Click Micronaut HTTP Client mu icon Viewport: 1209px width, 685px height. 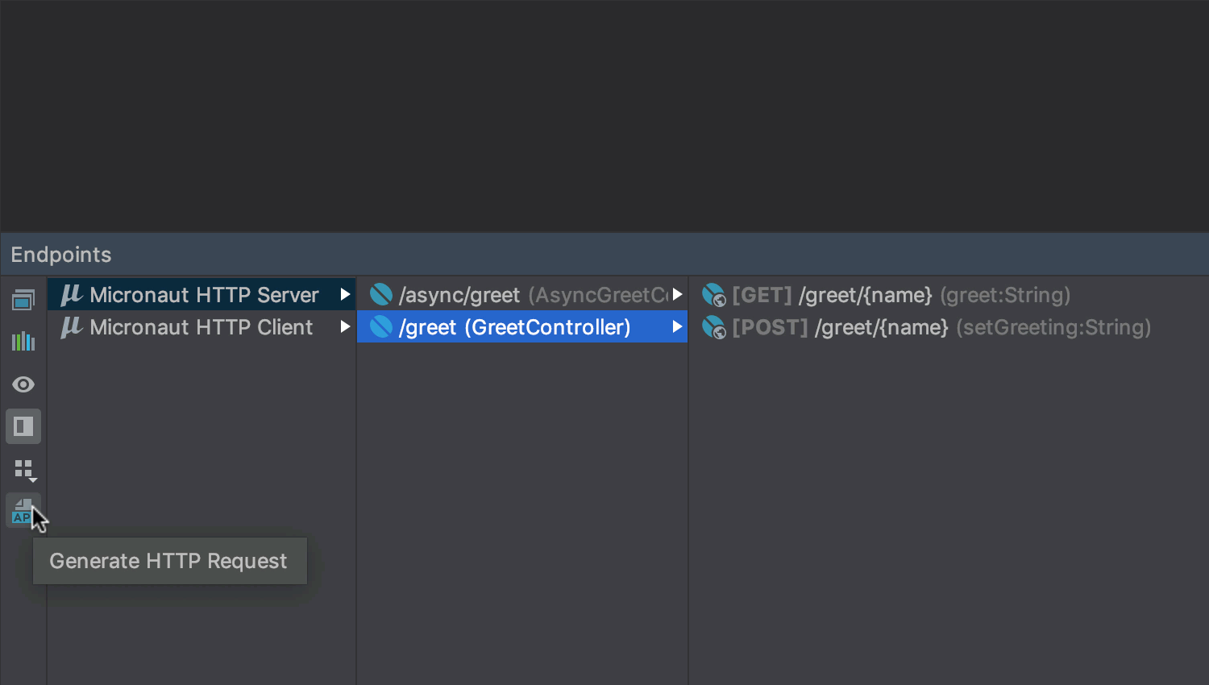pos(72,327)
